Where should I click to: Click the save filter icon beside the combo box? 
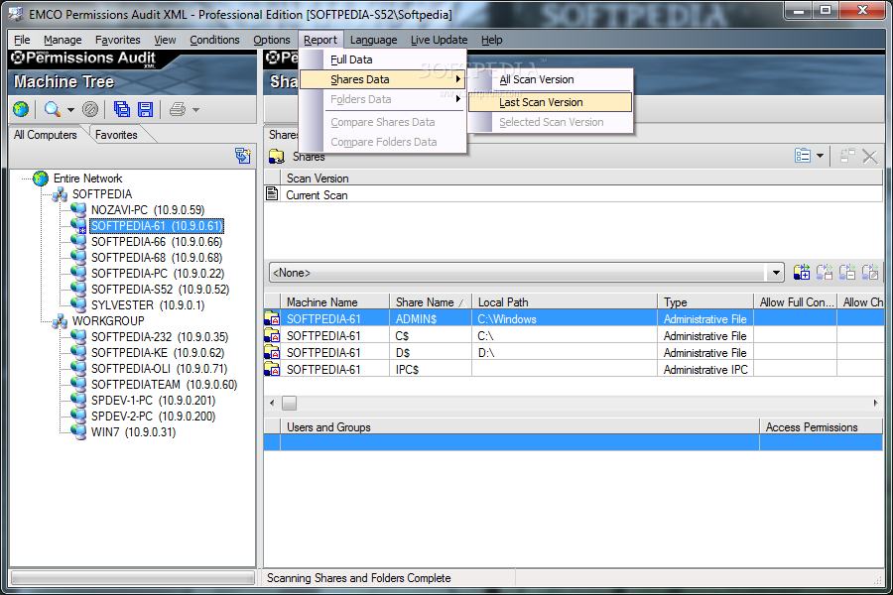coord(825,272)
